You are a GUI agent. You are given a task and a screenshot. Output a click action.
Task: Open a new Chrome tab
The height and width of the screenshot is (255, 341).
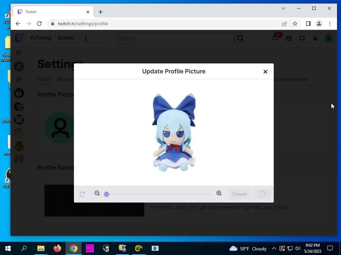tap(101, 12)
